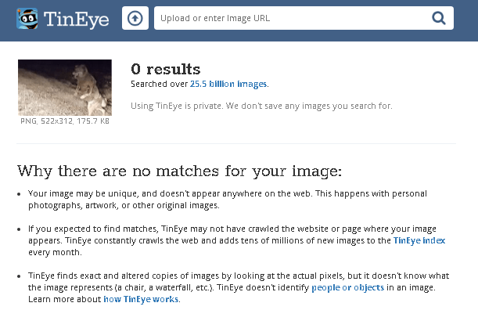Screen dimensions: 478x328
Task: Click the Using TinEye is private notice
Action: click(x=261, y=106)
